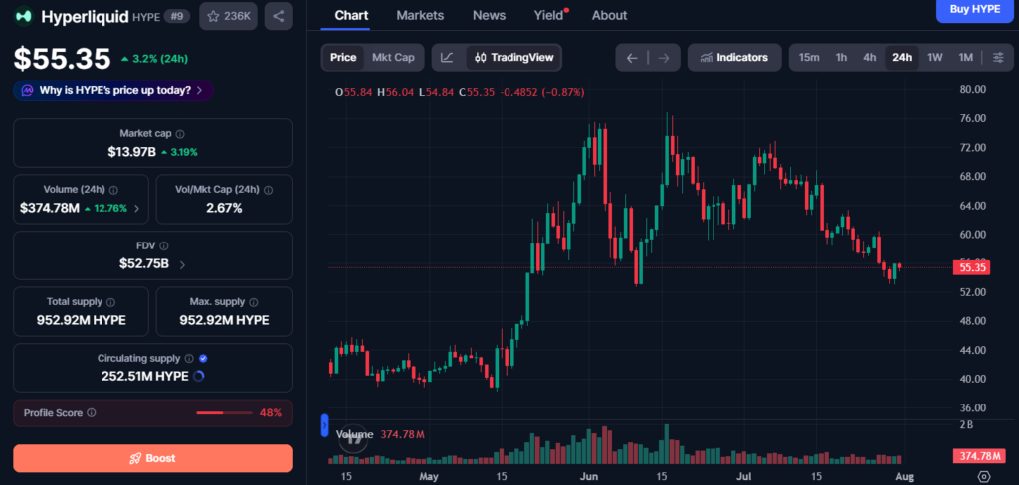This screenshot has width=1019, height=485.
Task: Switch to the About tab
Action: tap(609, 15)
